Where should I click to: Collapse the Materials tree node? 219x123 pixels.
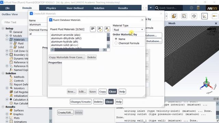(x=7, y=40)
